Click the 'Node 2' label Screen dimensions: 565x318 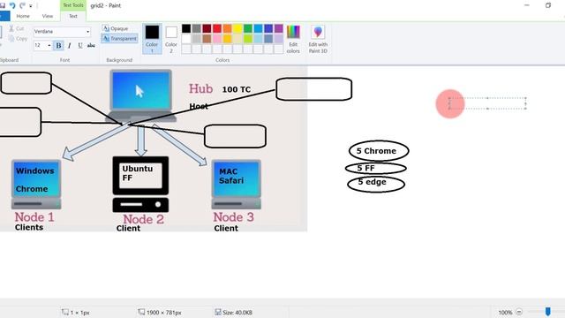143,219
